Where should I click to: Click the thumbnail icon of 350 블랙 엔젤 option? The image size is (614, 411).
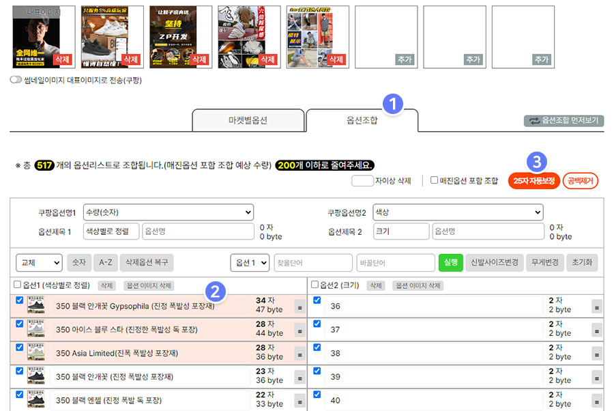coord(36,400)
